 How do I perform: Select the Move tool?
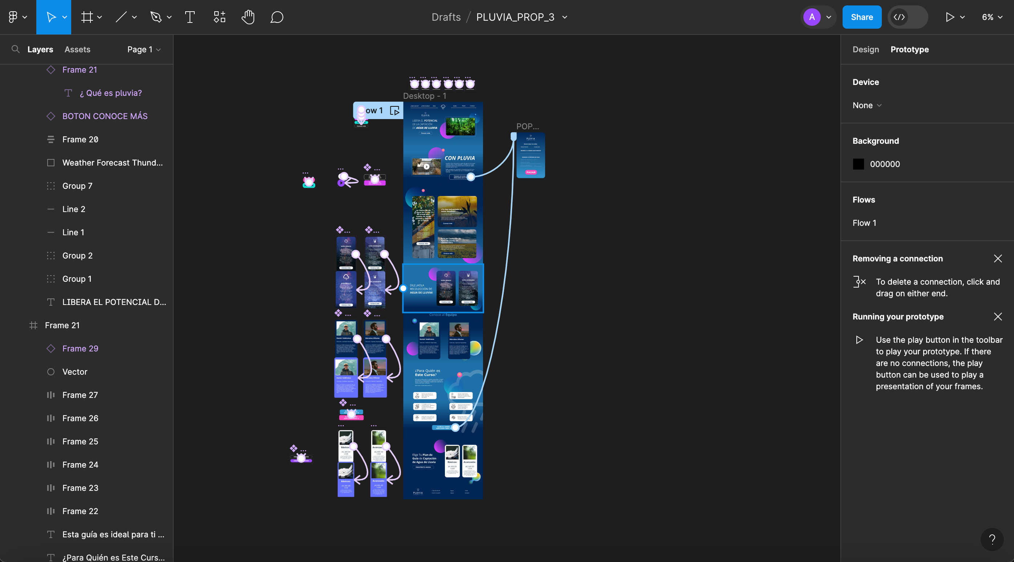click(51, 17)
